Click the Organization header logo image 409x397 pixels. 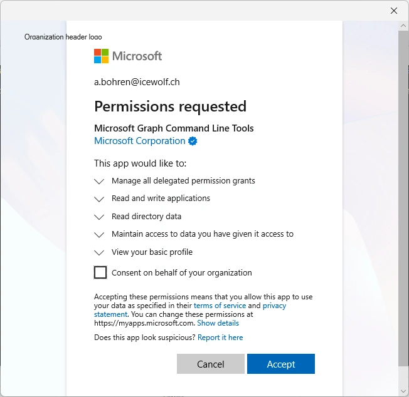pyautogui.click(x=63, y=37)
